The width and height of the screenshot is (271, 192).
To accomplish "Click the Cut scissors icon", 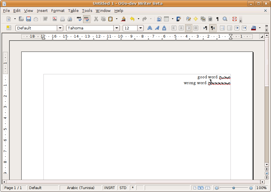I will coord(96,19).
